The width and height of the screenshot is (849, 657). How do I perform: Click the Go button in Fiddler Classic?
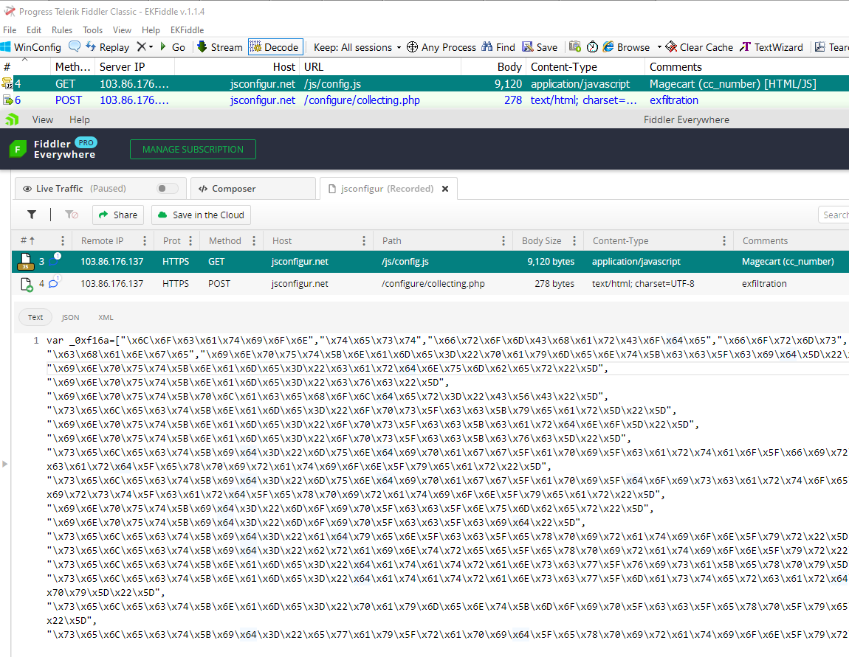173,47
